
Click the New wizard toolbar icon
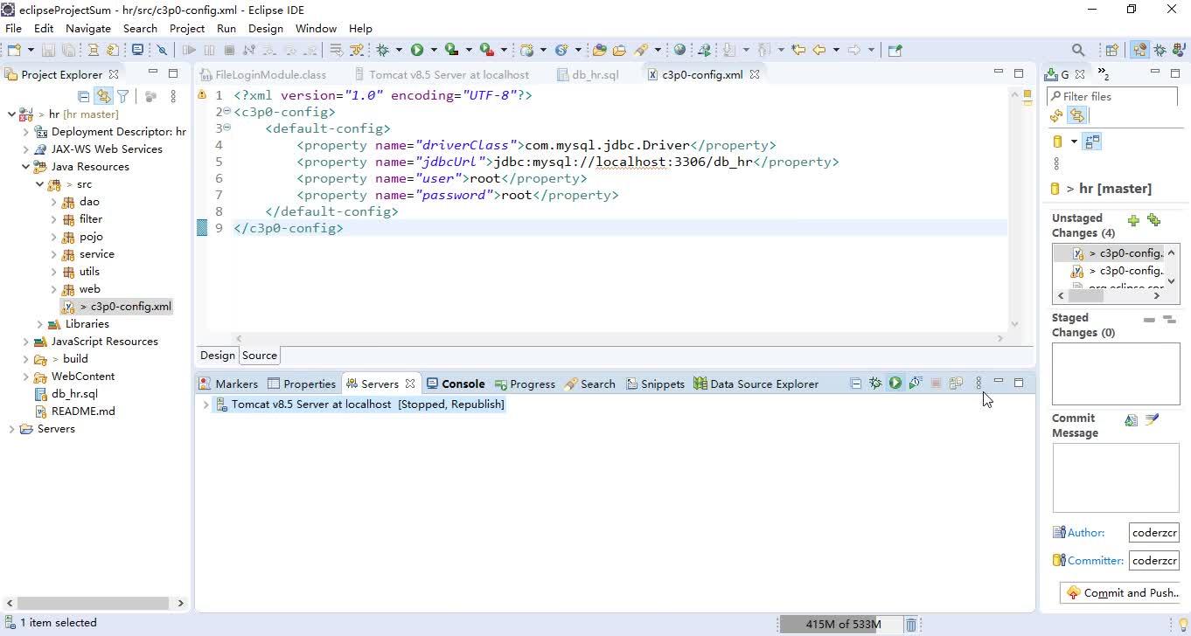click(x=14, y=50)
